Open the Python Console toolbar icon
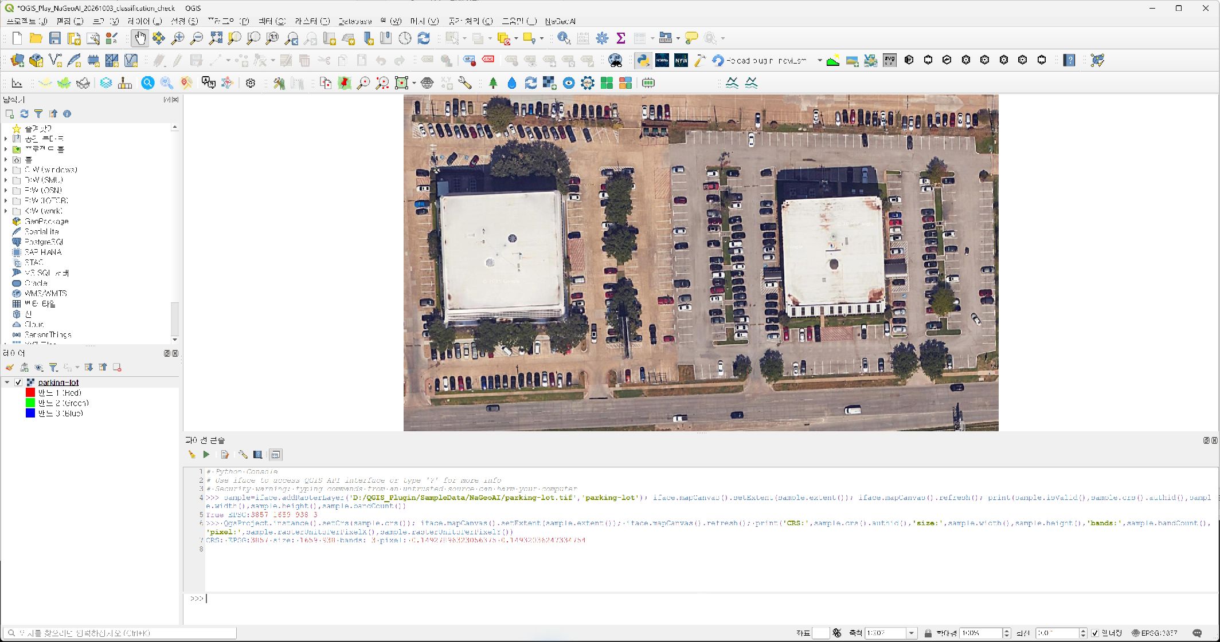The image size is (1220, 642). coord(643,60)
